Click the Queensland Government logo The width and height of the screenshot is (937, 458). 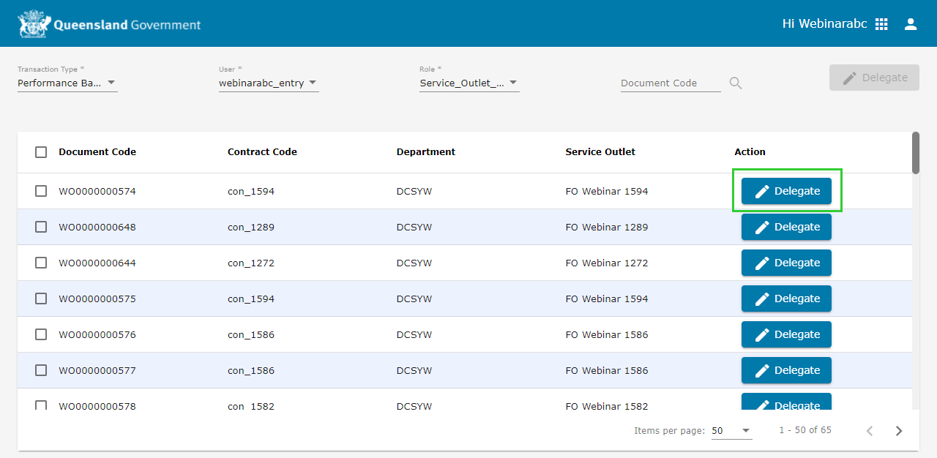109,24
